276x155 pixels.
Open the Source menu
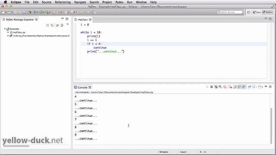tap(47, 2)
